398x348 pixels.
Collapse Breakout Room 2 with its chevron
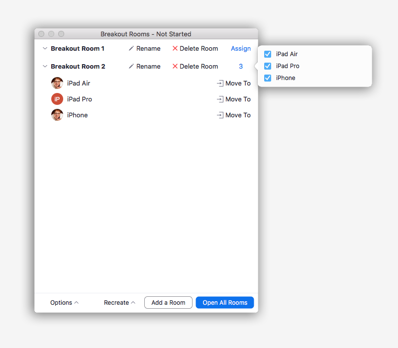pyautogui.click(x=45, y=67)
